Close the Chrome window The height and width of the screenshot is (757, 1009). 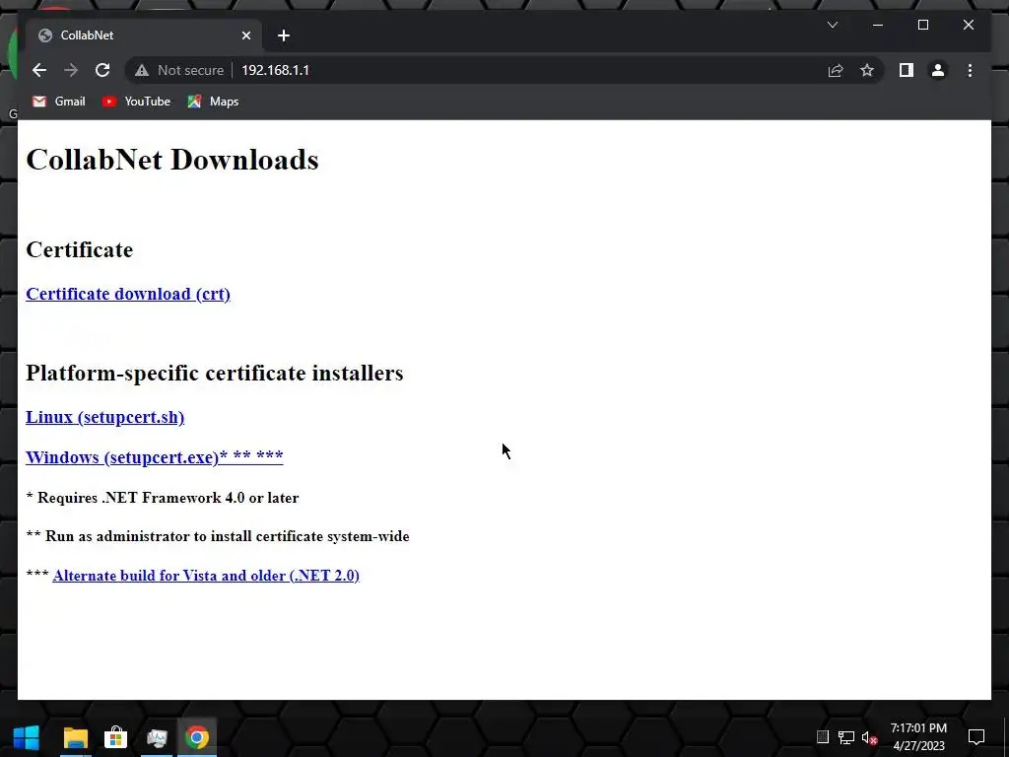pos(969,25)
